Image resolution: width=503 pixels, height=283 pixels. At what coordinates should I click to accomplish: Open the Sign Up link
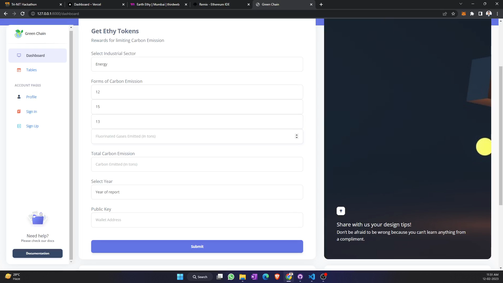coord(32,126)
